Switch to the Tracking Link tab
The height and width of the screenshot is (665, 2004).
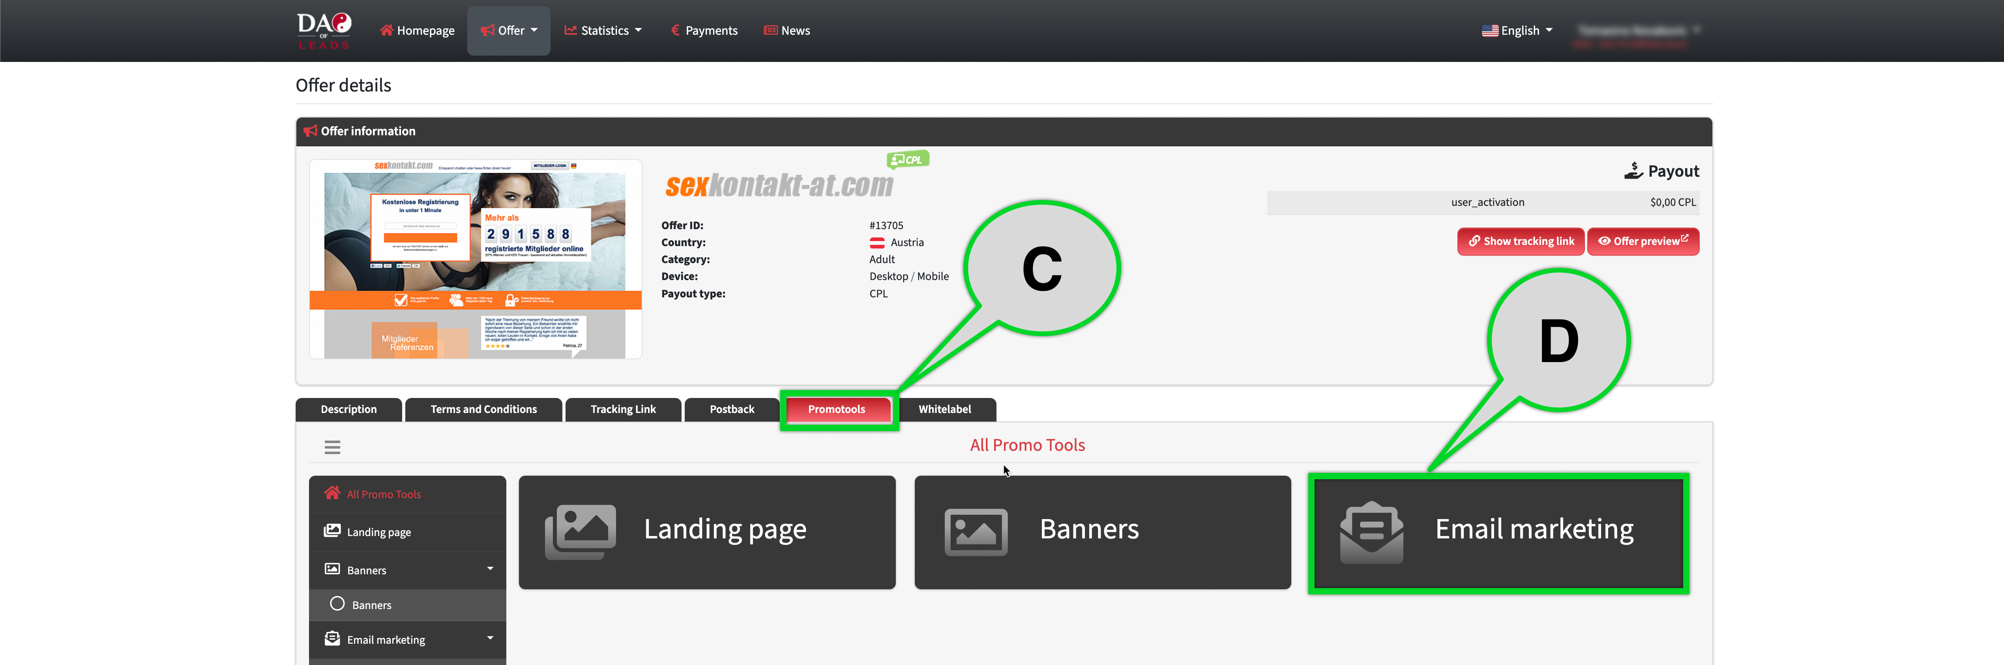pyautogui.click(x=622, y=409)
